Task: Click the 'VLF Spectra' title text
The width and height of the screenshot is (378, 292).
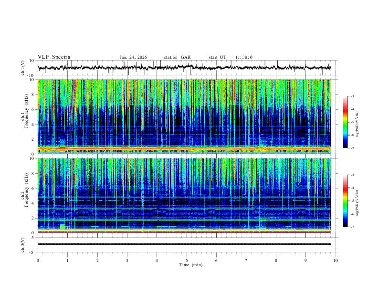Action: pyautogui.click(x=54, y=57)
